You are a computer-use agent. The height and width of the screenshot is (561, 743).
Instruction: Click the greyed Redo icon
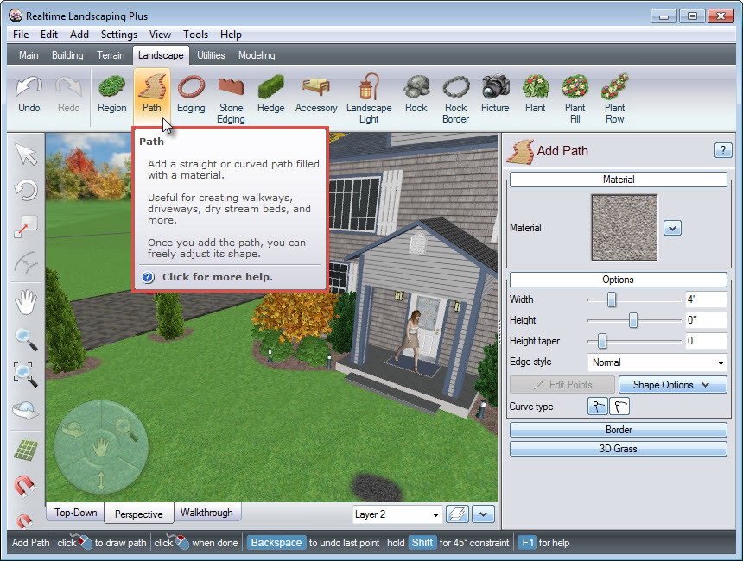coord(69,94)
